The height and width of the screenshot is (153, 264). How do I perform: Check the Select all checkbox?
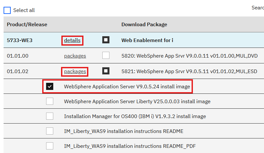click(7, 10)
